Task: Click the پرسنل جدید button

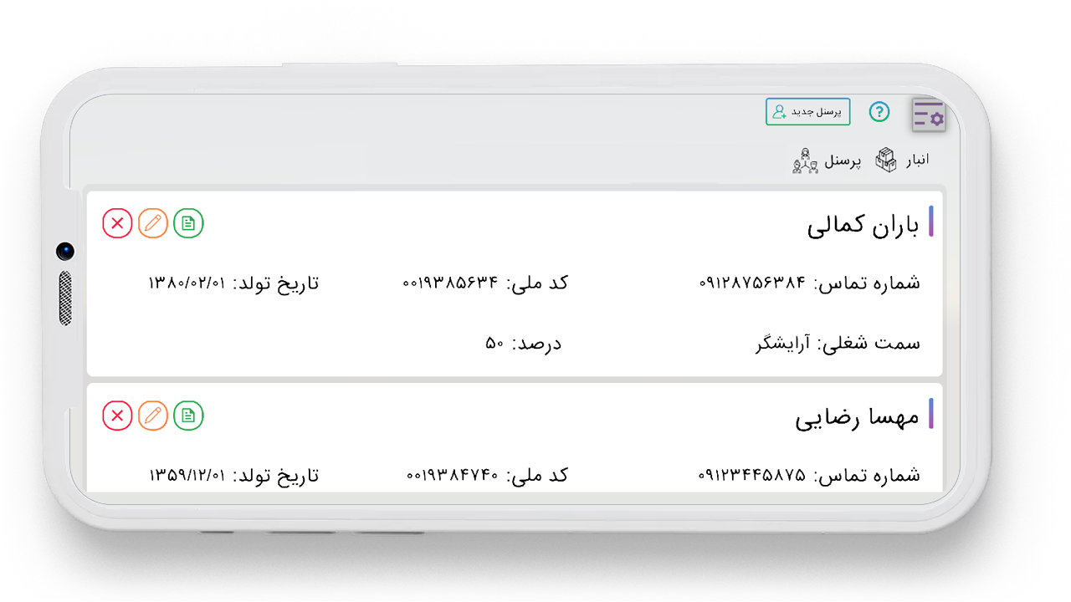Action: click(x=807, y=112)
